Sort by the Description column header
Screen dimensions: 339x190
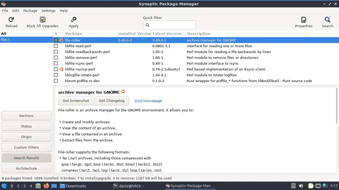point(262,34)
